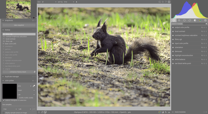
Task: Activate the color picker eyedropper
Action: [34, 86]
